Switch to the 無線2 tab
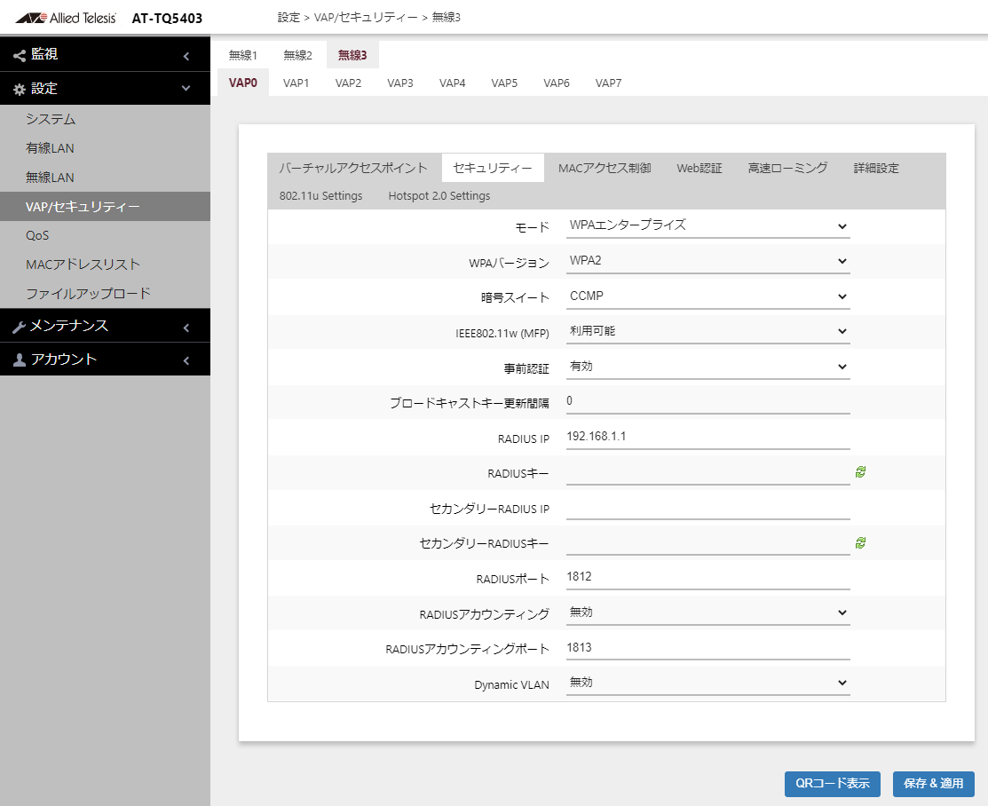The image size is (988, 806). (297, 54)
